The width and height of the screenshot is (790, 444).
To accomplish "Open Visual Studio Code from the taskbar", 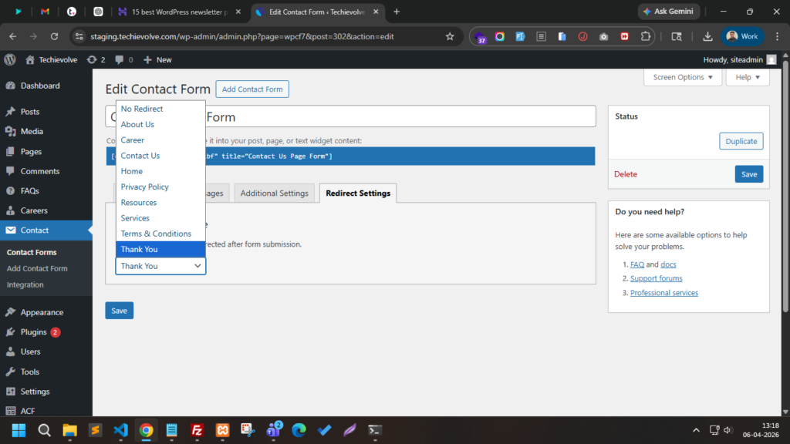I will [120, 430].
